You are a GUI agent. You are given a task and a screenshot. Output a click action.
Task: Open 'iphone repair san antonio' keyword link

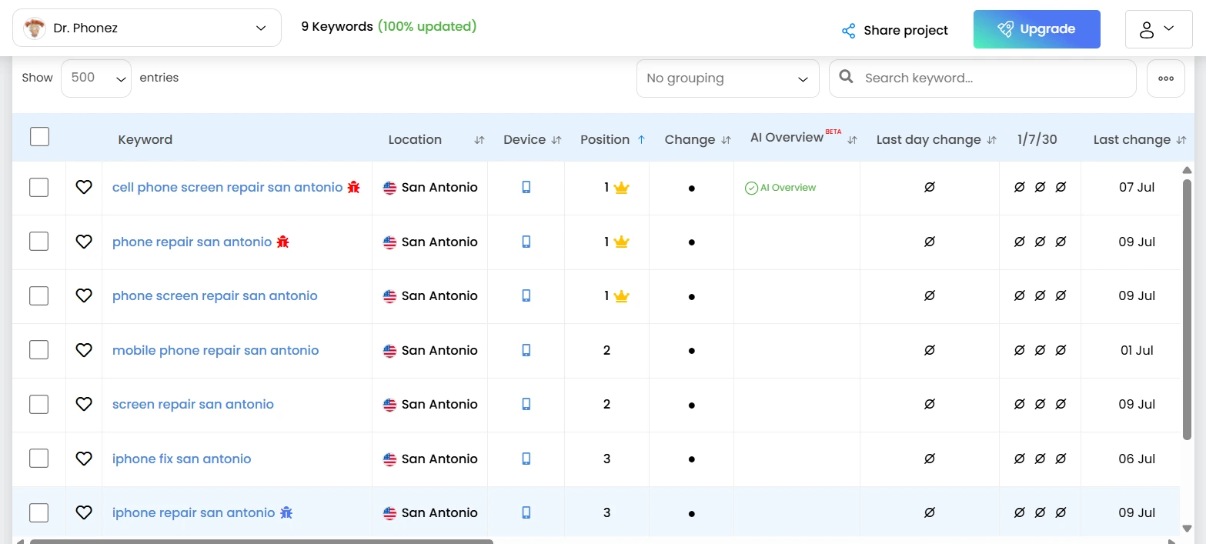click(x=193, y=512)
